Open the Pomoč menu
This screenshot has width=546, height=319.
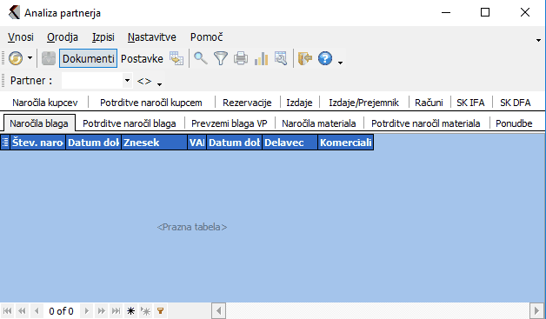click(x=207, y=37)
